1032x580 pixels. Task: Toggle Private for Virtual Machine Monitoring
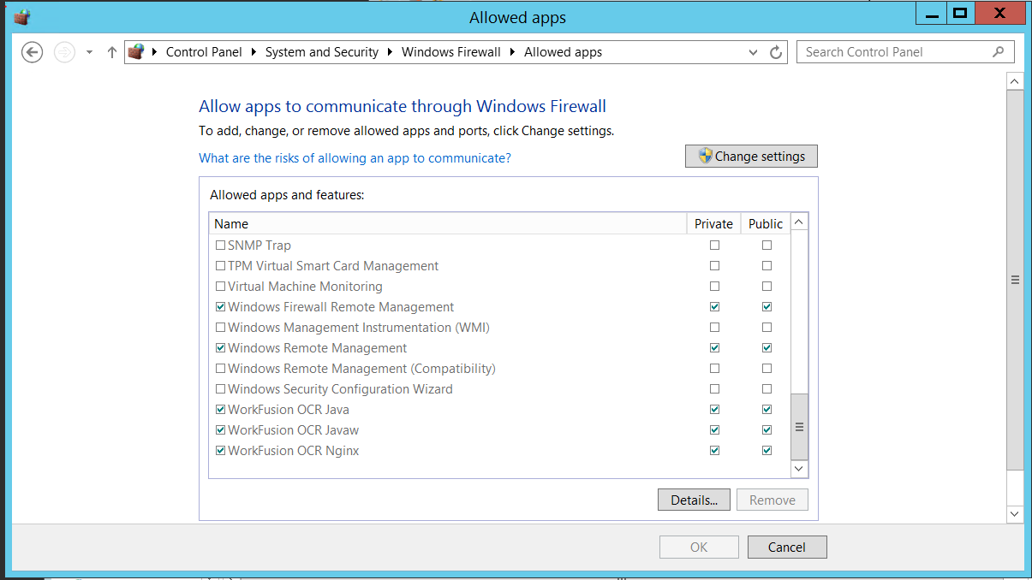(x=715, y=287)
